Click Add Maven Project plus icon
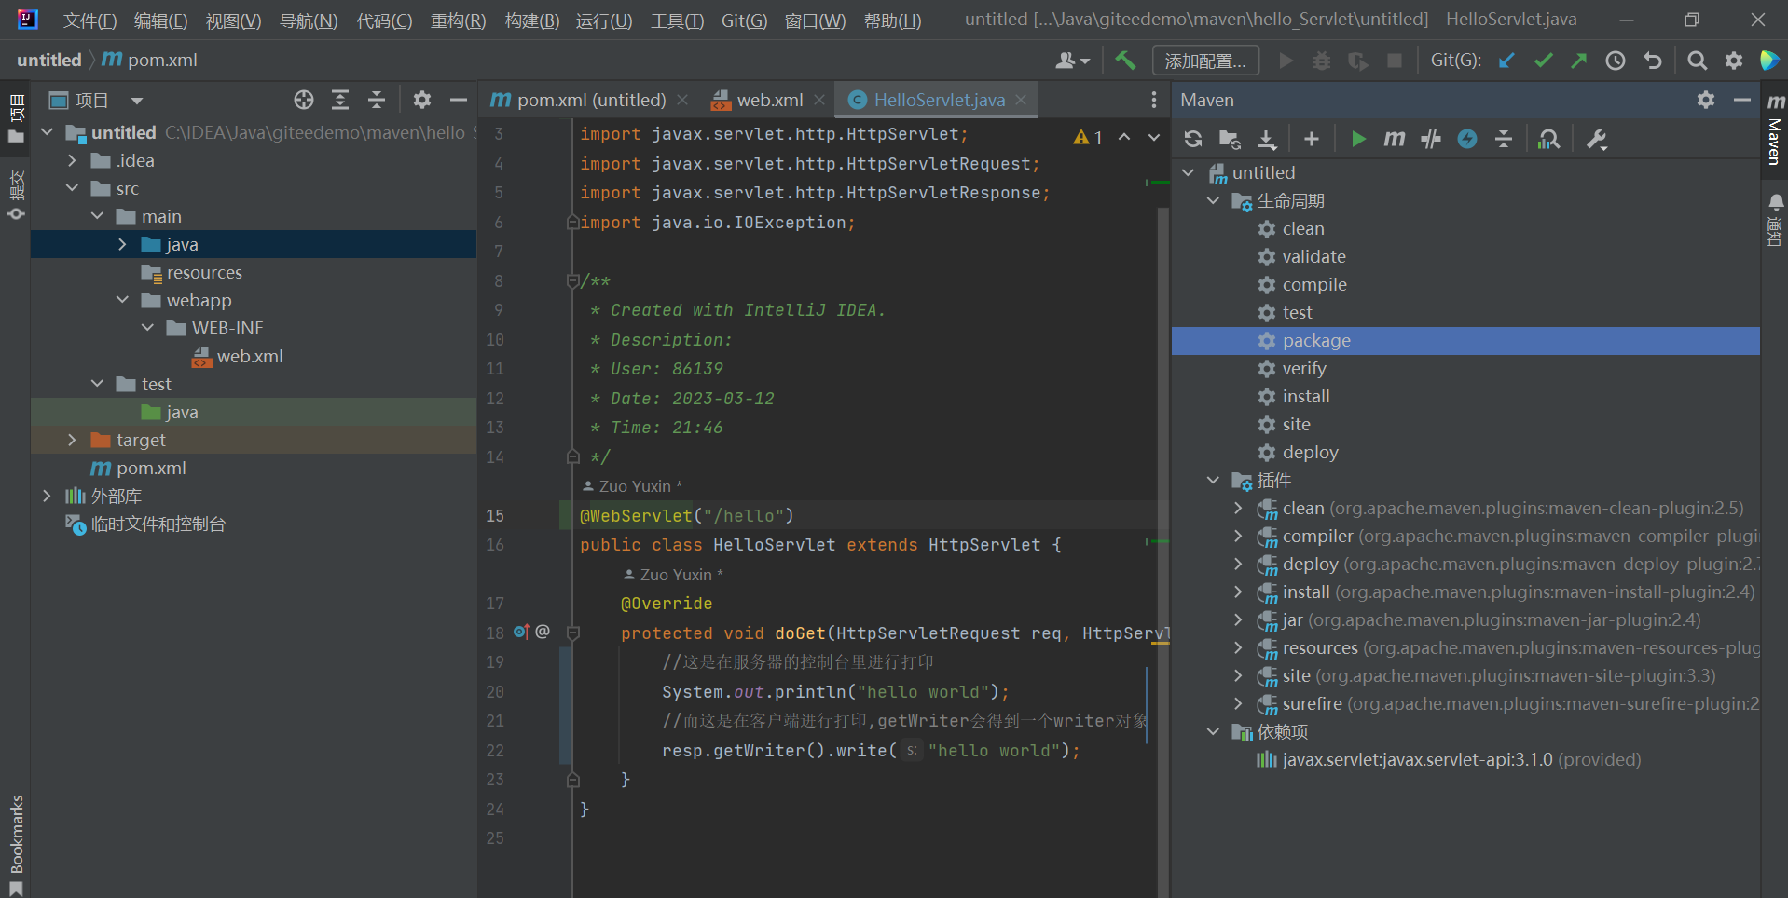Image resolution: width=1788 pixels, height=898 pixels. [1312, 140]
